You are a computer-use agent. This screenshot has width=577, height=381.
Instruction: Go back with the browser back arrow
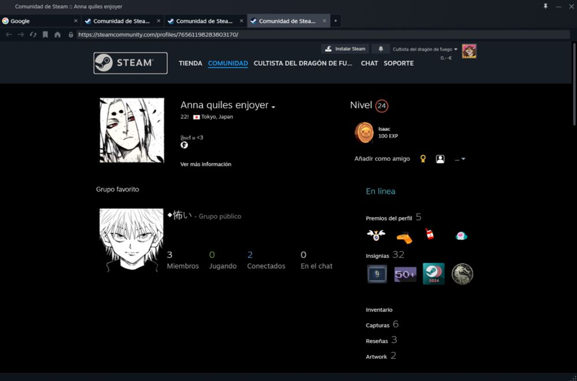(9, 35)
